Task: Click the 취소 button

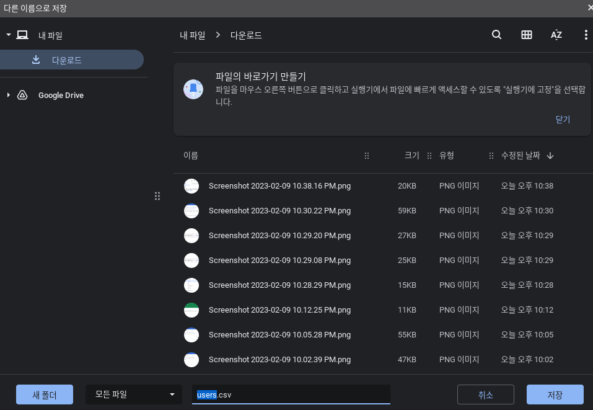Action: [x=486, y=394]
